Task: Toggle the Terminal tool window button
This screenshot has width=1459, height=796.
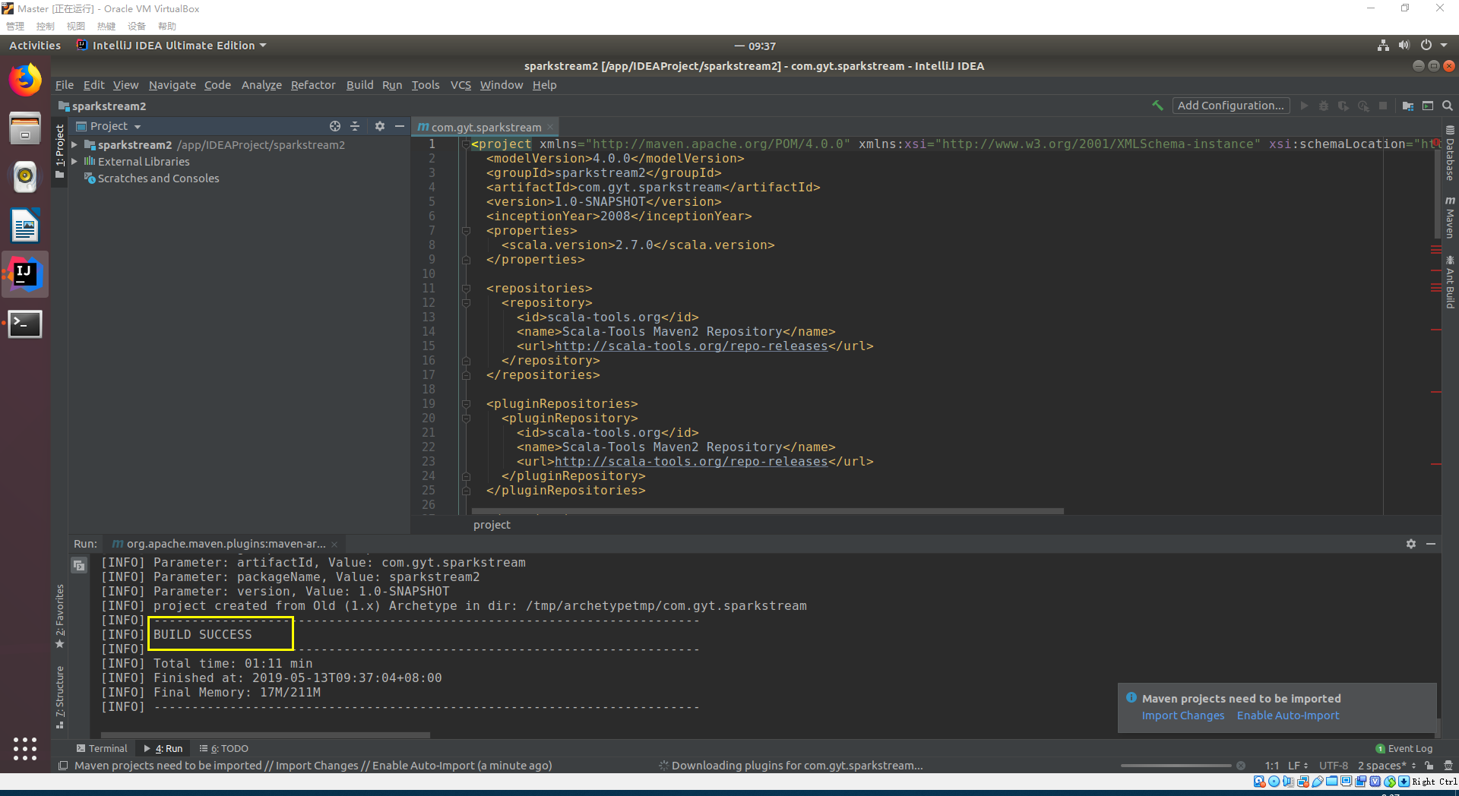Action: pos(102,748)
